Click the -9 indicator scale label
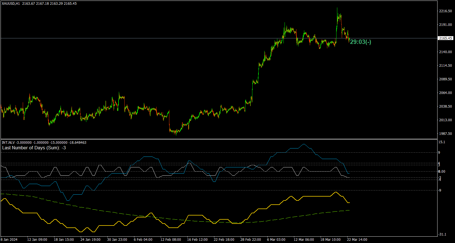The image size is (455, 243). [x=440, y=190]
